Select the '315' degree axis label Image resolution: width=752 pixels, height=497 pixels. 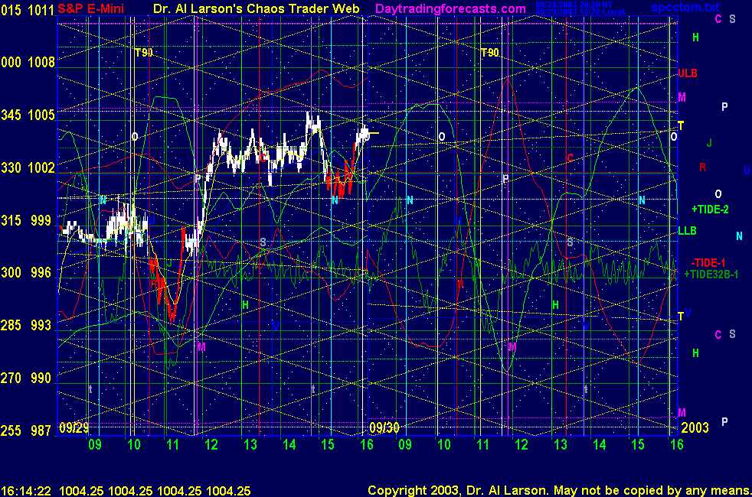click(x=11, y=220)
